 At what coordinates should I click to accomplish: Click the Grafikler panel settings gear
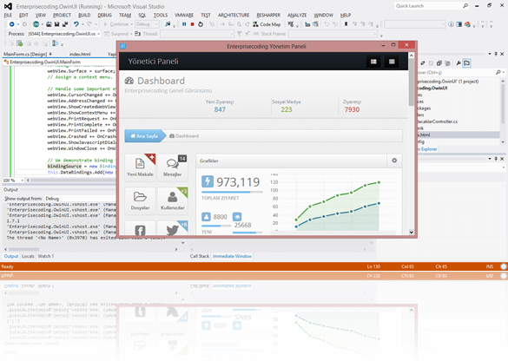coord(394,161)
